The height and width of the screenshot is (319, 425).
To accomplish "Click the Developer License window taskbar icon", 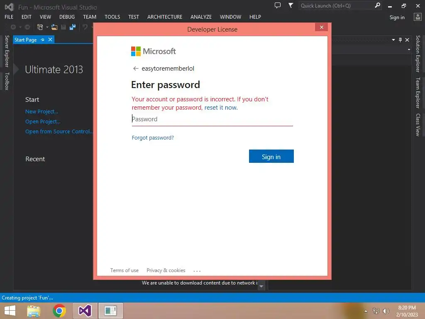I will coord(110,311).
